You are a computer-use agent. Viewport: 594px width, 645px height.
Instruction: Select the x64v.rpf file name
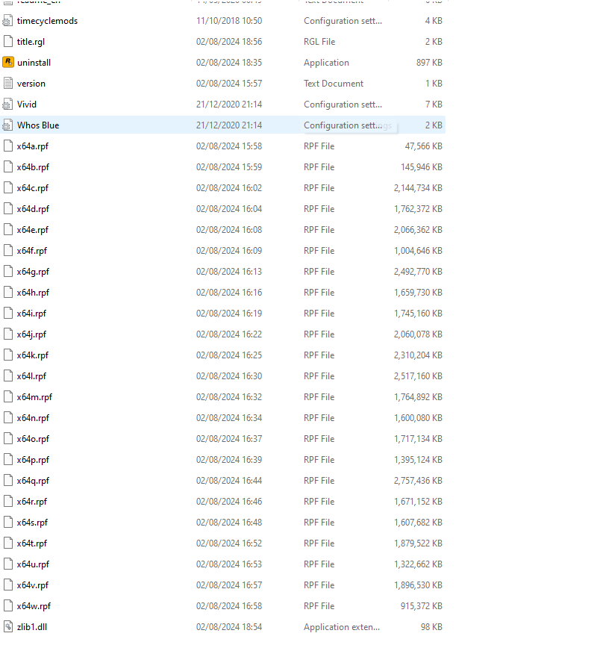pyautogui.click(x=33, y=585)
